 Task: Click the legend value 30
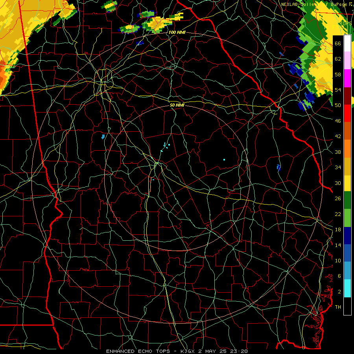[338, 183]
